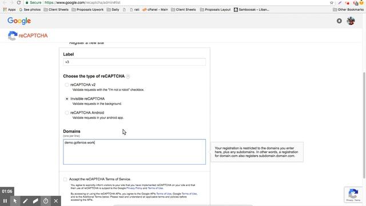
Task: Open the rati bookmark
Action: pyautogui.click(x=135, y=10)
